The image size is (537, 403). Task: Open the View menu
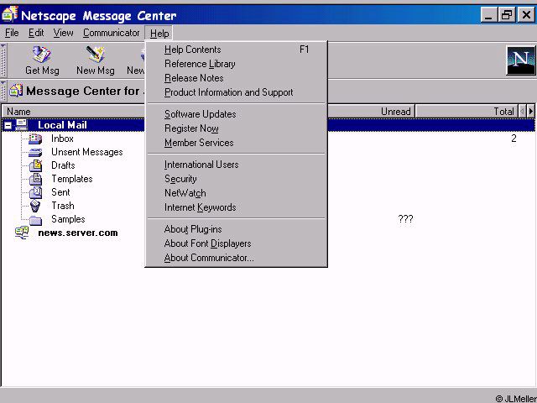coord(63,33)
